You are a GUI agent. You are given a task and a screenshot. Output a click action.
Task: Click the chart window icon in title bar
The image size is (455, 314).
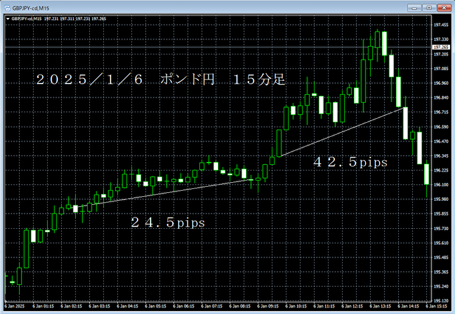7,8
